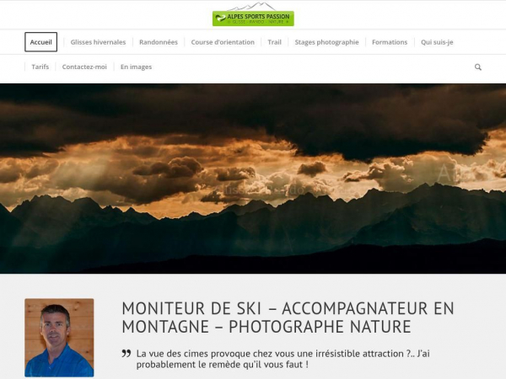Open En images gallery link
Screen dimensions: 506x379
coord(136,67)
